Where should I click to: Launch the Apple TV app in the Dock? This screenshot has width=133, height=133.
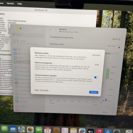(91, 131)
